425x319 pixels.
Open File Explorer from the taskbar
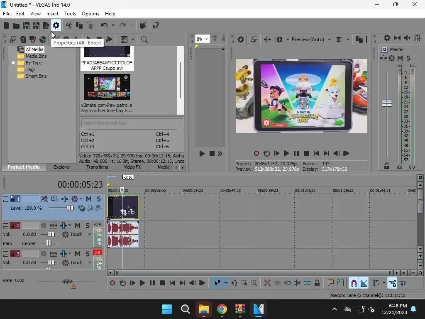point(203,309)
